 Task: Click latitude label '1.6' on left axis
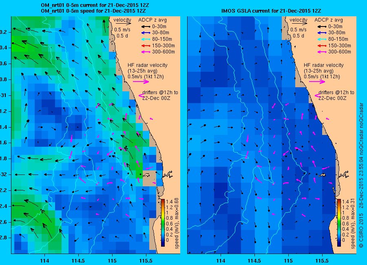click(4, 143)
